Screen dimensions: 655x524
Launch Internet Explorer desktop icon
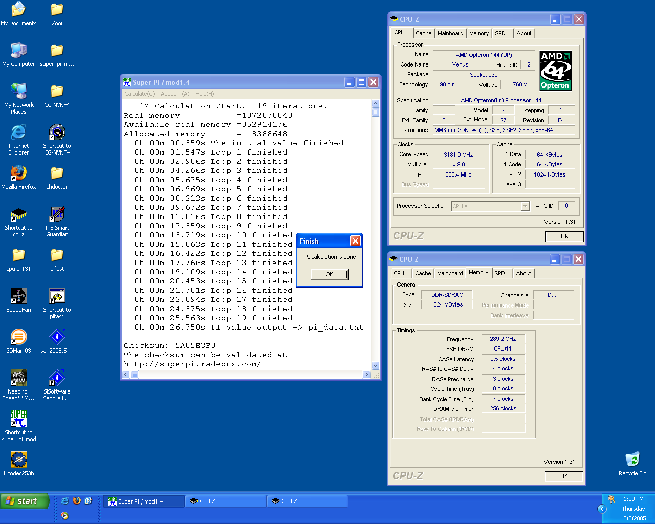coord(18,139)
